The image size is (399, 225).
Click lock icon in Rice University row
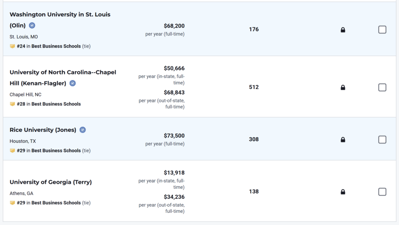click(343, 140)
